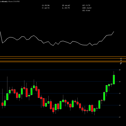Select the 'H: 44.42' high value
The width and height of the screenshot is (126, 126).
(x=66, y=6)
